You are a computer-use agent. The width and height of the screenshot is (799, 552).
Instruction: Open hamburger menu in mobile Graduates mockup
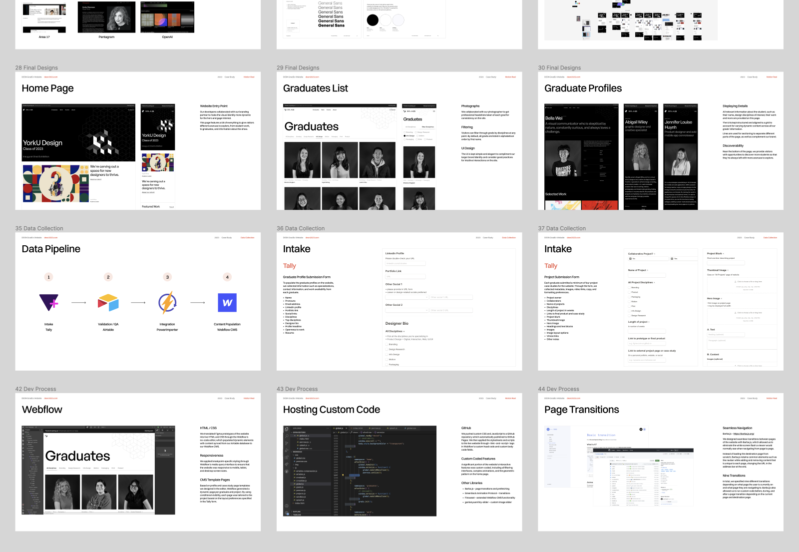click(x=433, y=111)
